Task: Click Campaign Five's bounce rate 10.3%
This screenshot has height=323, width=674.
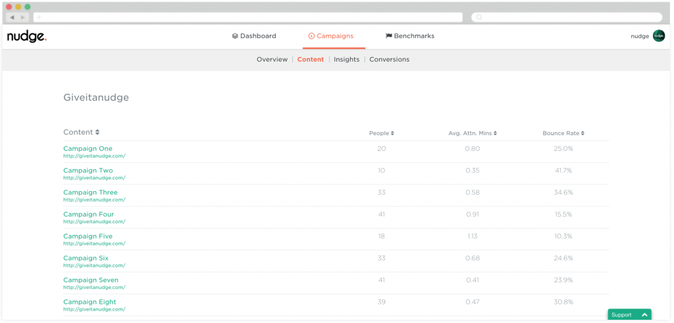Action: (x=563, y=236)
